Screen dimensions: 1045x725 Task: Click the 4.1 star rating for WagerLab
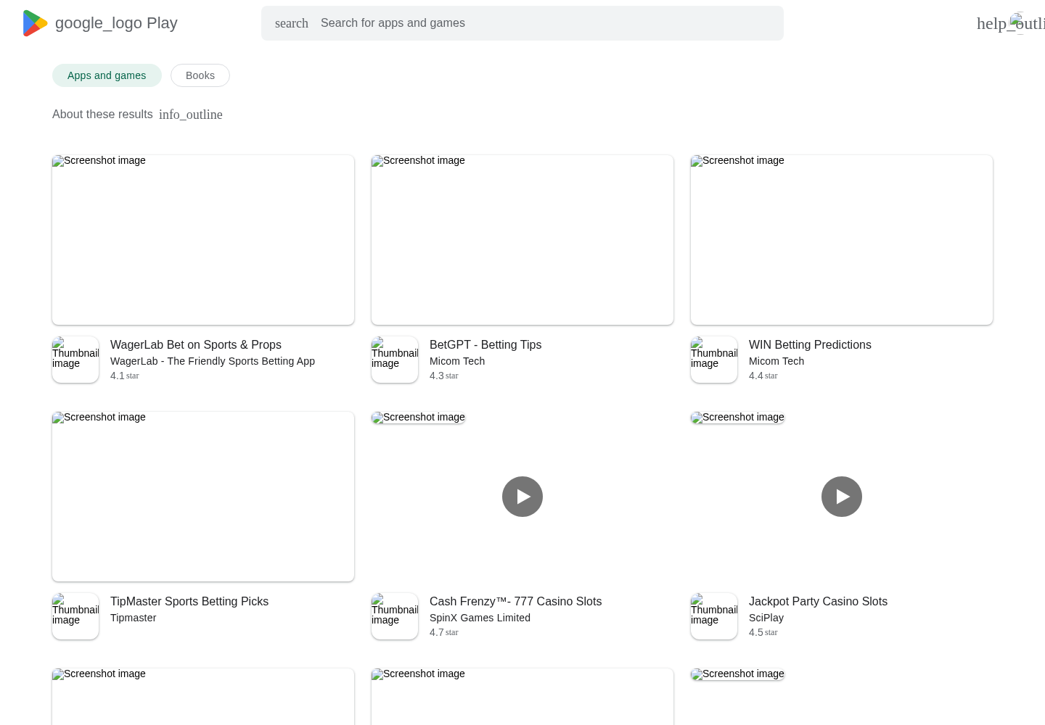(125, 376)
